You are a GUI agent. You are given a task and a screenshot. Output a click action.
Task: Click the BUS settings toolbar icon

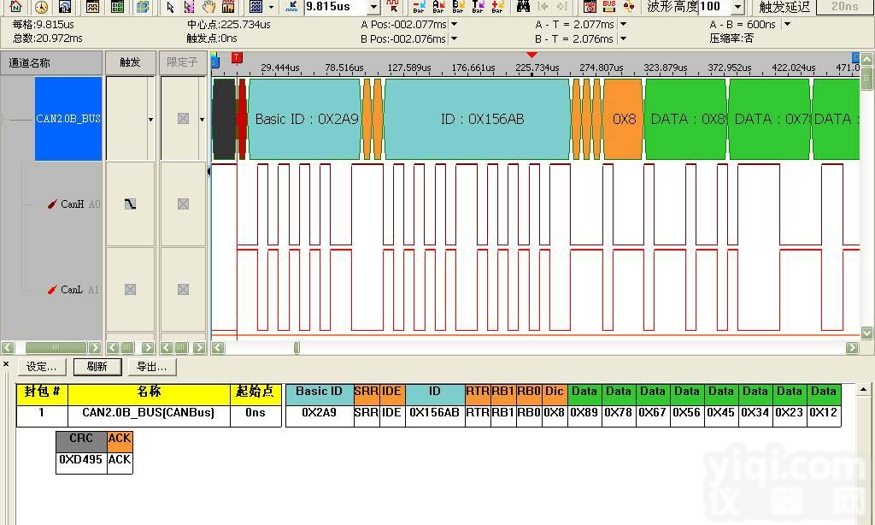click(609, 7)
